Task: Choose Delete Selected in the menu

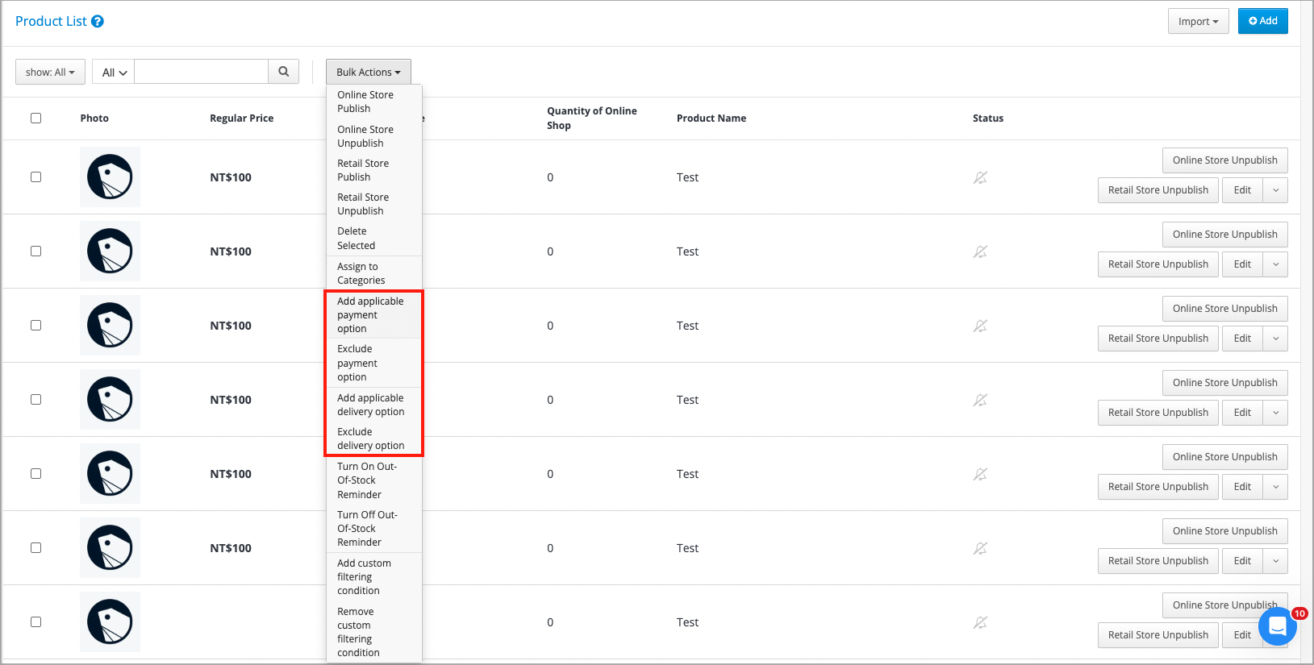Action: click(x=374, y=238)
